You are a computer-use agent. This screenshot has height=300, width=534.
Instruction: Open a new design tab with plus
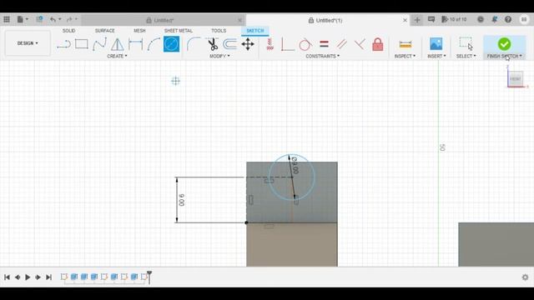click(x=417, y=20)
